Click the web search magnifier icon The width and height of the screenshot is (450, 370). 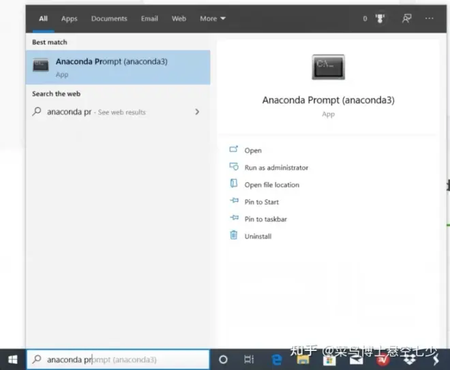point(37,112)
